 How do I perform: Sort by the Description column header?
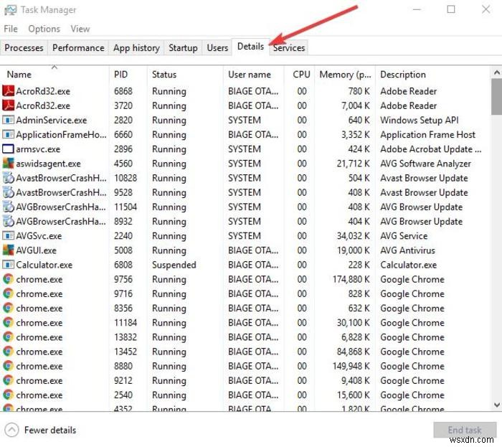point(432,75)
